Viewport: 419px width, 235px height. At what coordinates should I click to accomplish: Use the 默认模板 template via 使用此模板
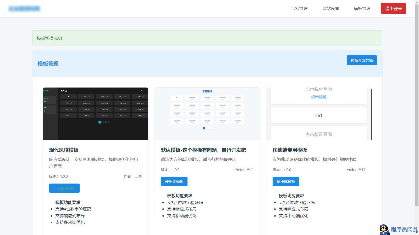click(174, 181)
